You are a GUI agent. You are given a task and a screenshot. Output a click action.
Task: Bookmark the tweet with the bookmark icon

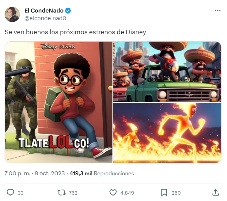(164, 193)
